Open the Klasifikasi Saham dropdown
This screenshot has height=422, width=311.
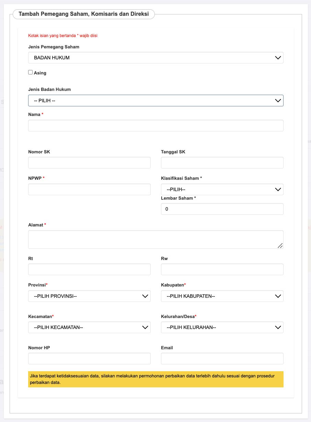(222, 189)
